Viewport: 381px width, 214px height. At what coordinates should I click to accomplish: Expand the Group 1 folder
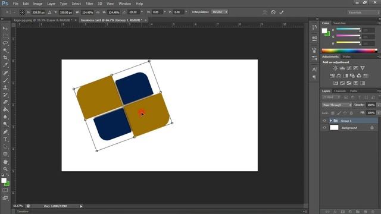point(331,121)
